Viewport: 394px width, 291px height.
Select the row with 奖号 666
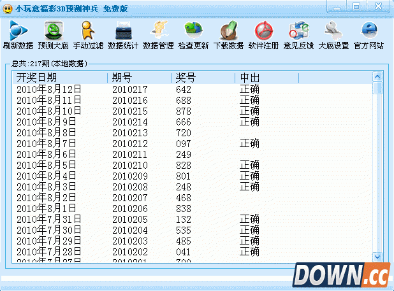click(193, 122)
